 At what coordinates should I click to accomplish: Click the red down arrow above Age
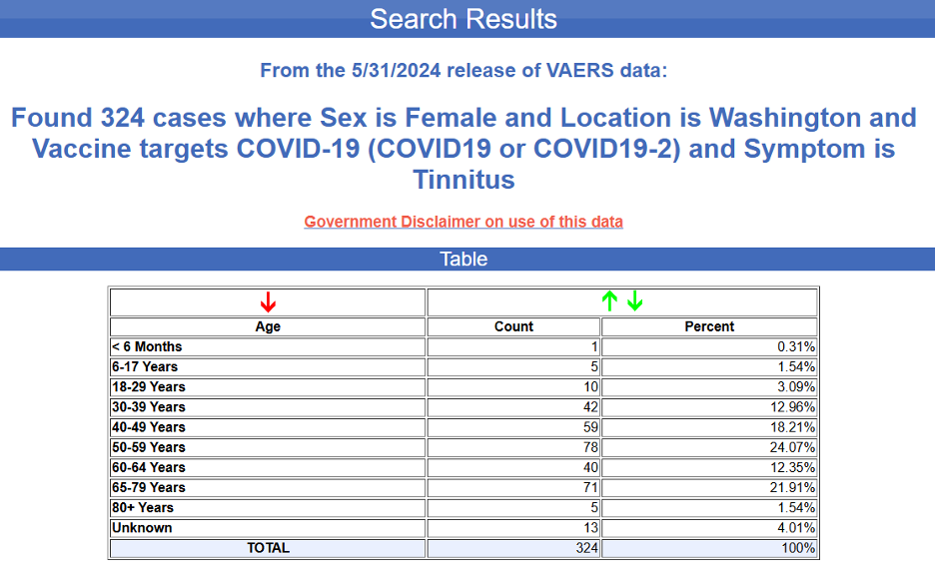(x=268, y=302)
